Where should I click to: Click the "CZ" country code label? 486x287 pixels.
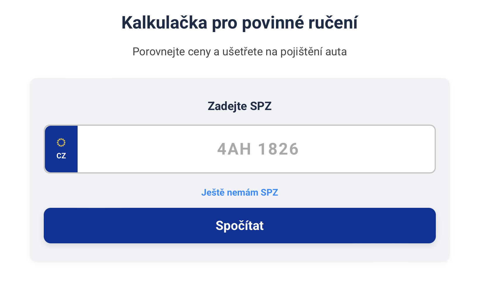pyautogui.click(x=61, y=156)
